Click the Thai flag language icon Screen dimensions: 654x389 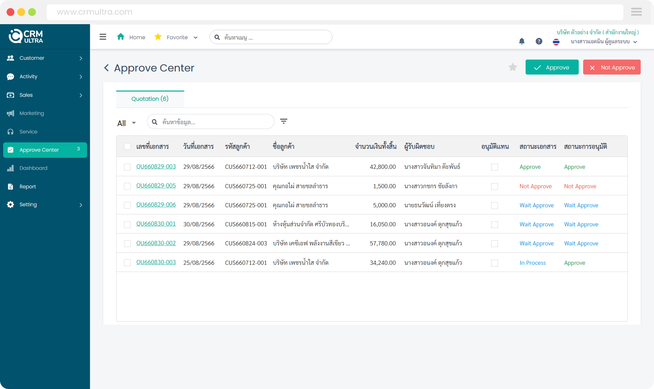[x=556, y=42]
